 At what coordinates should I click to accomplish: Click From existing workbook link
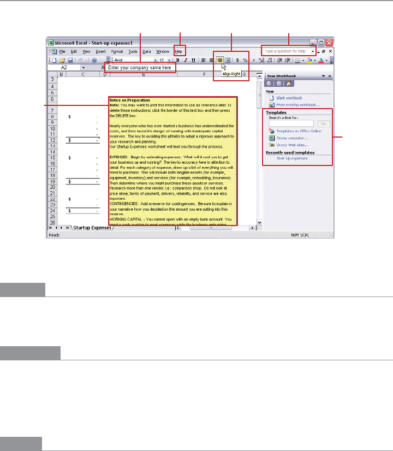pos(298,105)
